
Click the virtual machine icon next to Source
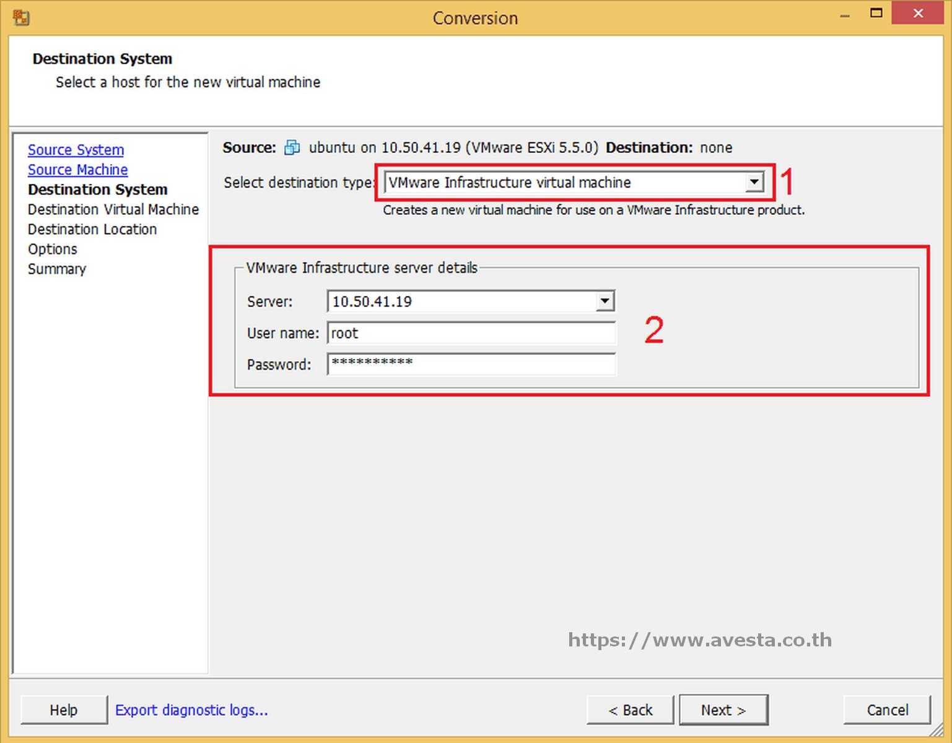coord(291,147)
